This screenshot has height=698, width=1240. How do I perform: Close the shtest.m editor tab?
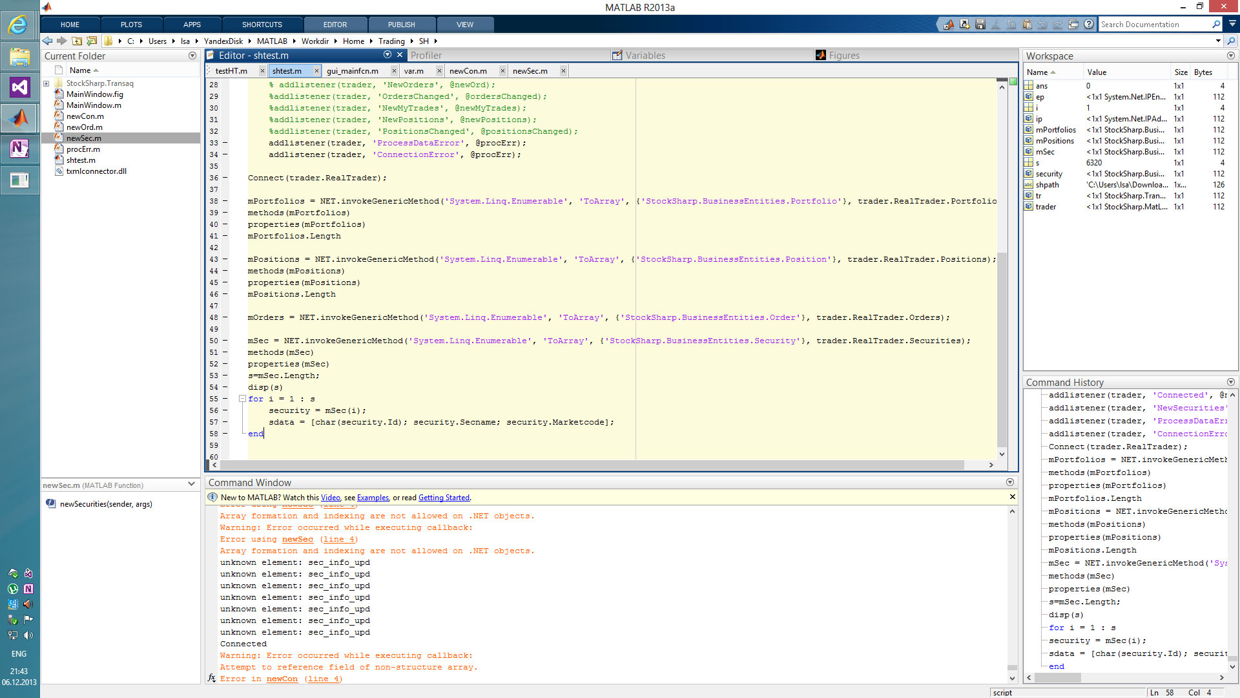[x=316, y=71]
